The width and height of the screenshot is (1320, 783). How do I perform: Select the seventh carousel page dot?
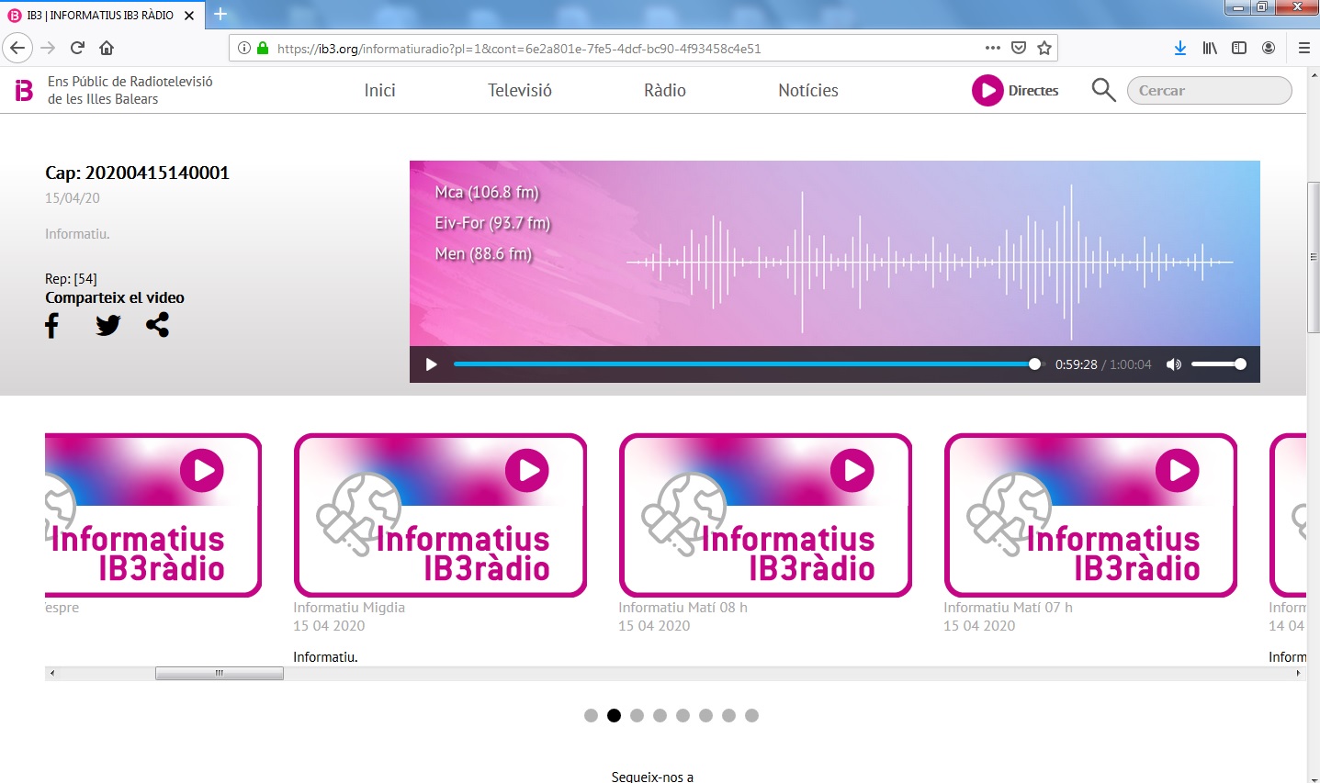click(728, 716)
